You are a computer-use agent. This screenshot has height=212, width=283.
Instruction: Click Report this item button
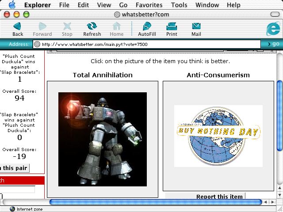(205, 196)
